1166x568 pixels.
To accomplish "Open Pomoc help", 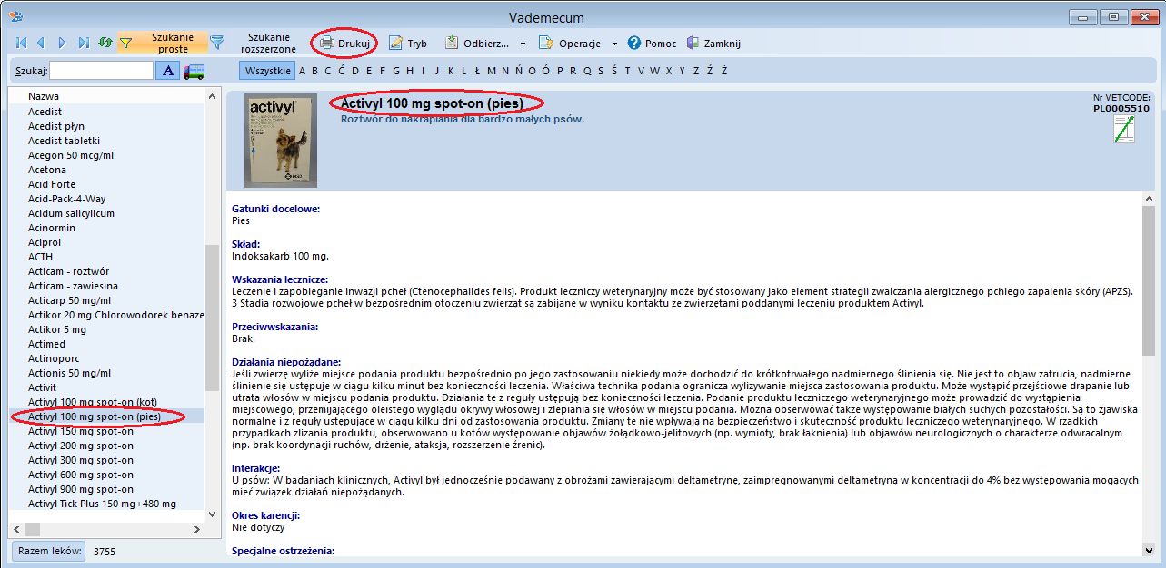I will pyautogui.click(x=652, y=43).
